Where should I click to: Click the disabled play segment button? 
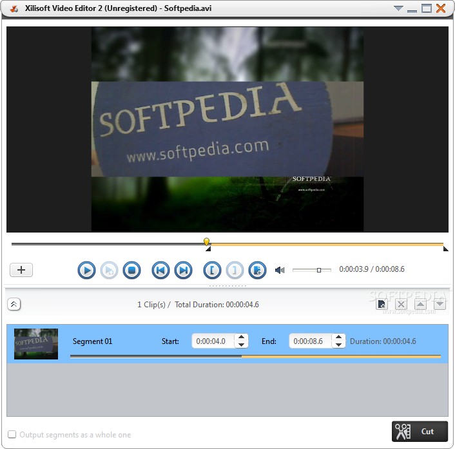[x=109, y=271]
